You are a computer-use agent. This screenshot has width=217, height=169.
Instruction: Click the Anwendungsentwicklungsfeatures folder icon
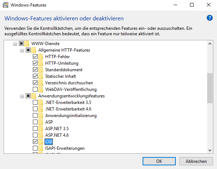click(34, 96)
